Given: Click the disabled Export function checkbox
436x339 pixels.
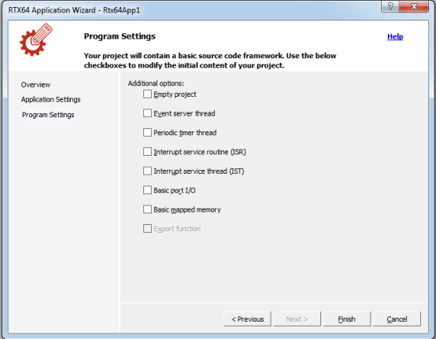Looking at the screenshot, I should point(147,229).
